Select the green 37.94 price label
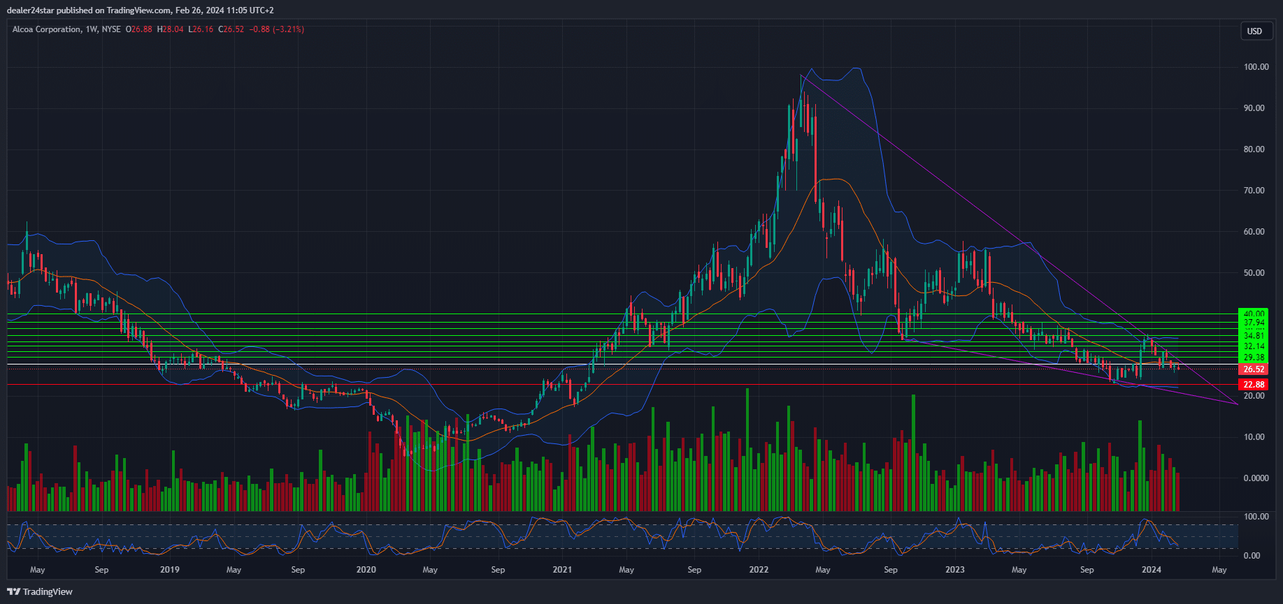The width and height of the screenshot is (1283, 604). (1253, 323)
